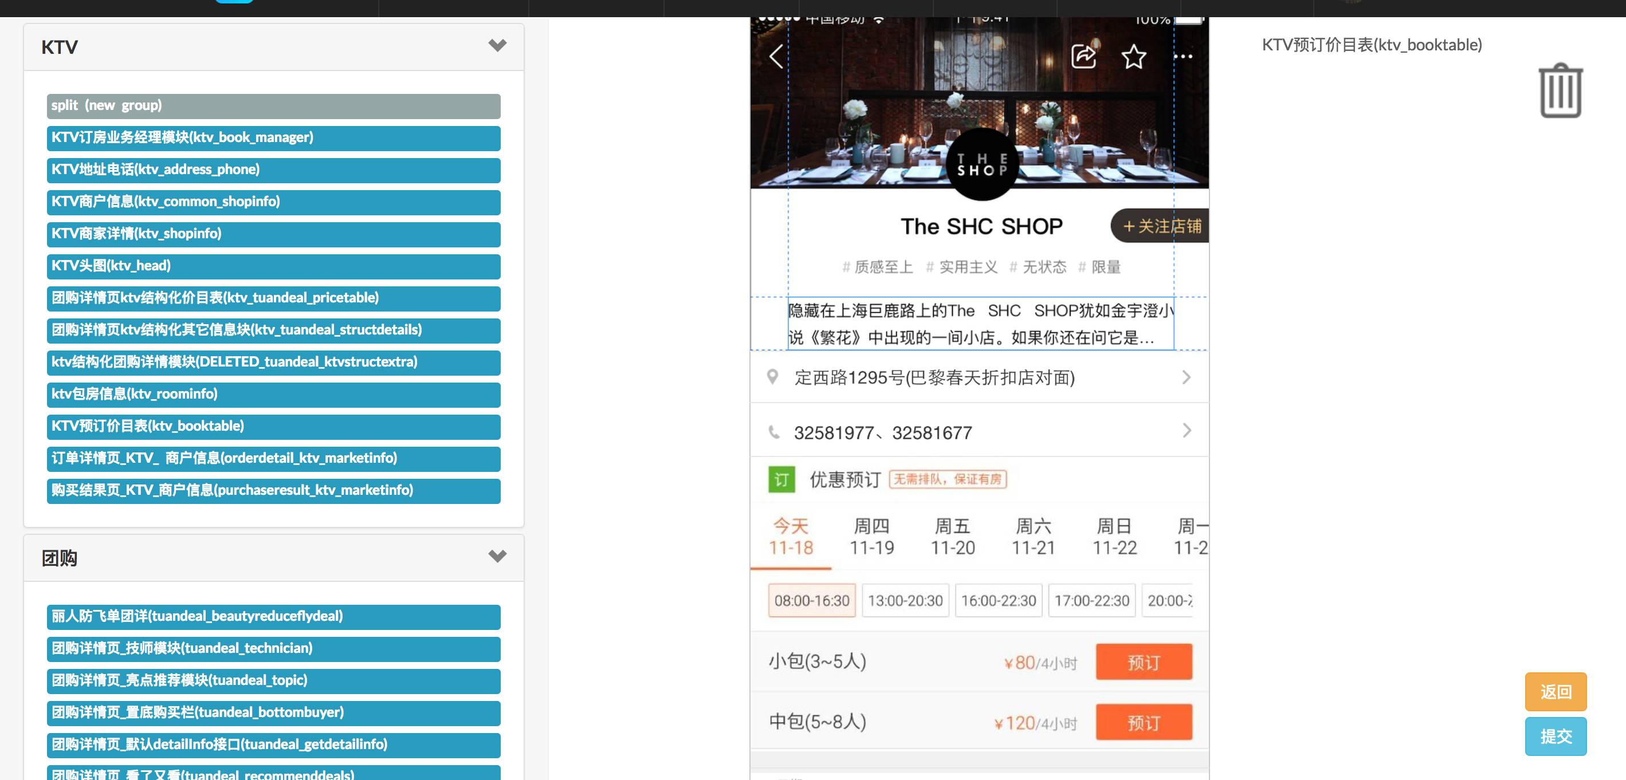Screen dimensions: 1626x780
Task: Click the KTV预订价目表(ktv_booktable) label at right
Action: 1372,45
